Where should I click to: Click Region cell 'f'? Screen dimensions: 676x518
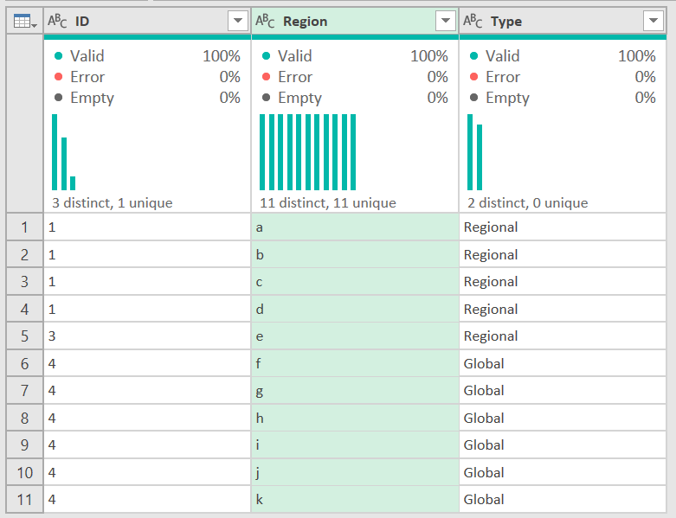(355, 363)
